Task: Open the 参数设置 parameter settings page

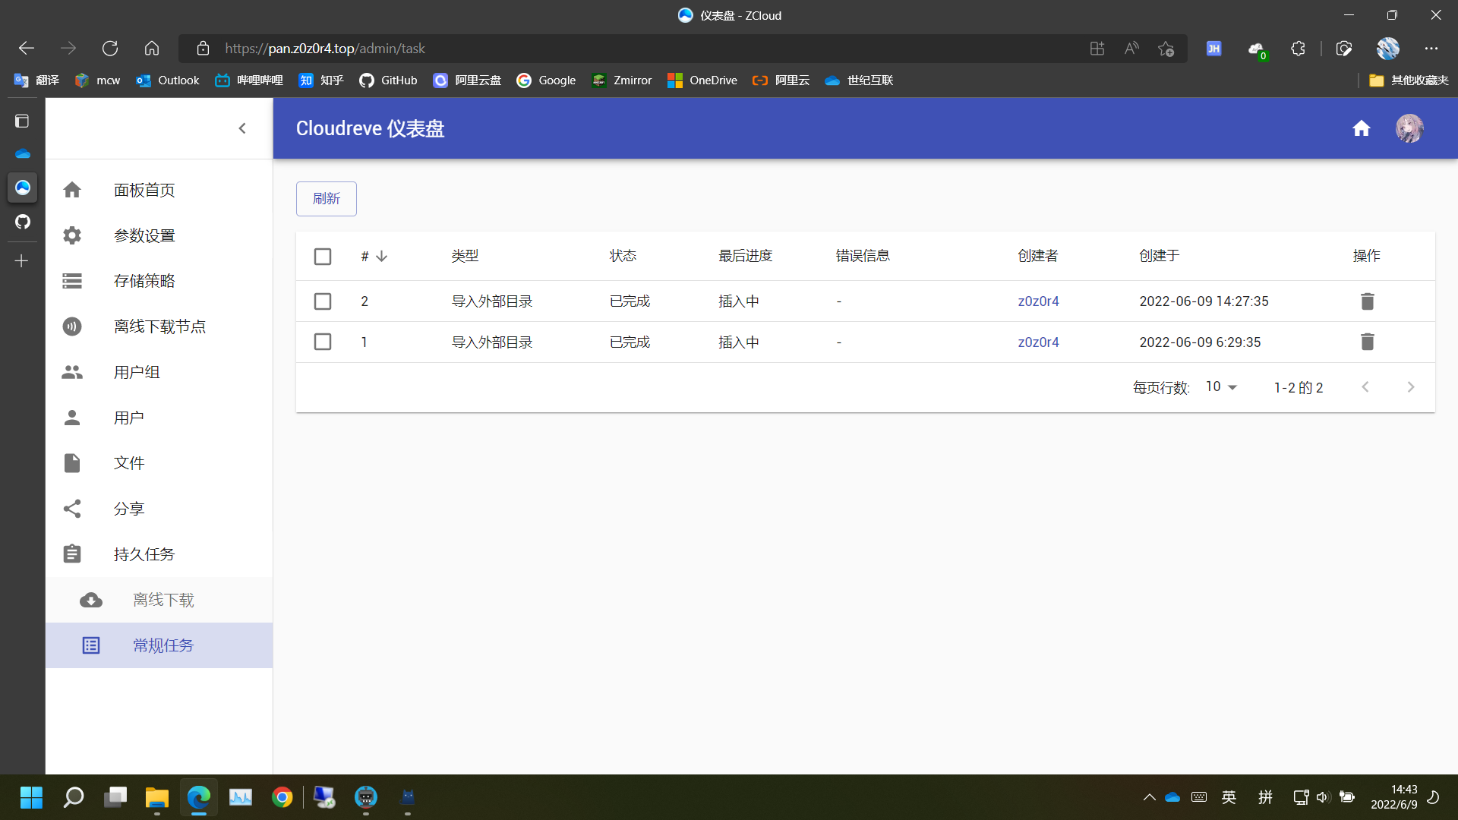Action: tap(144, 235)
